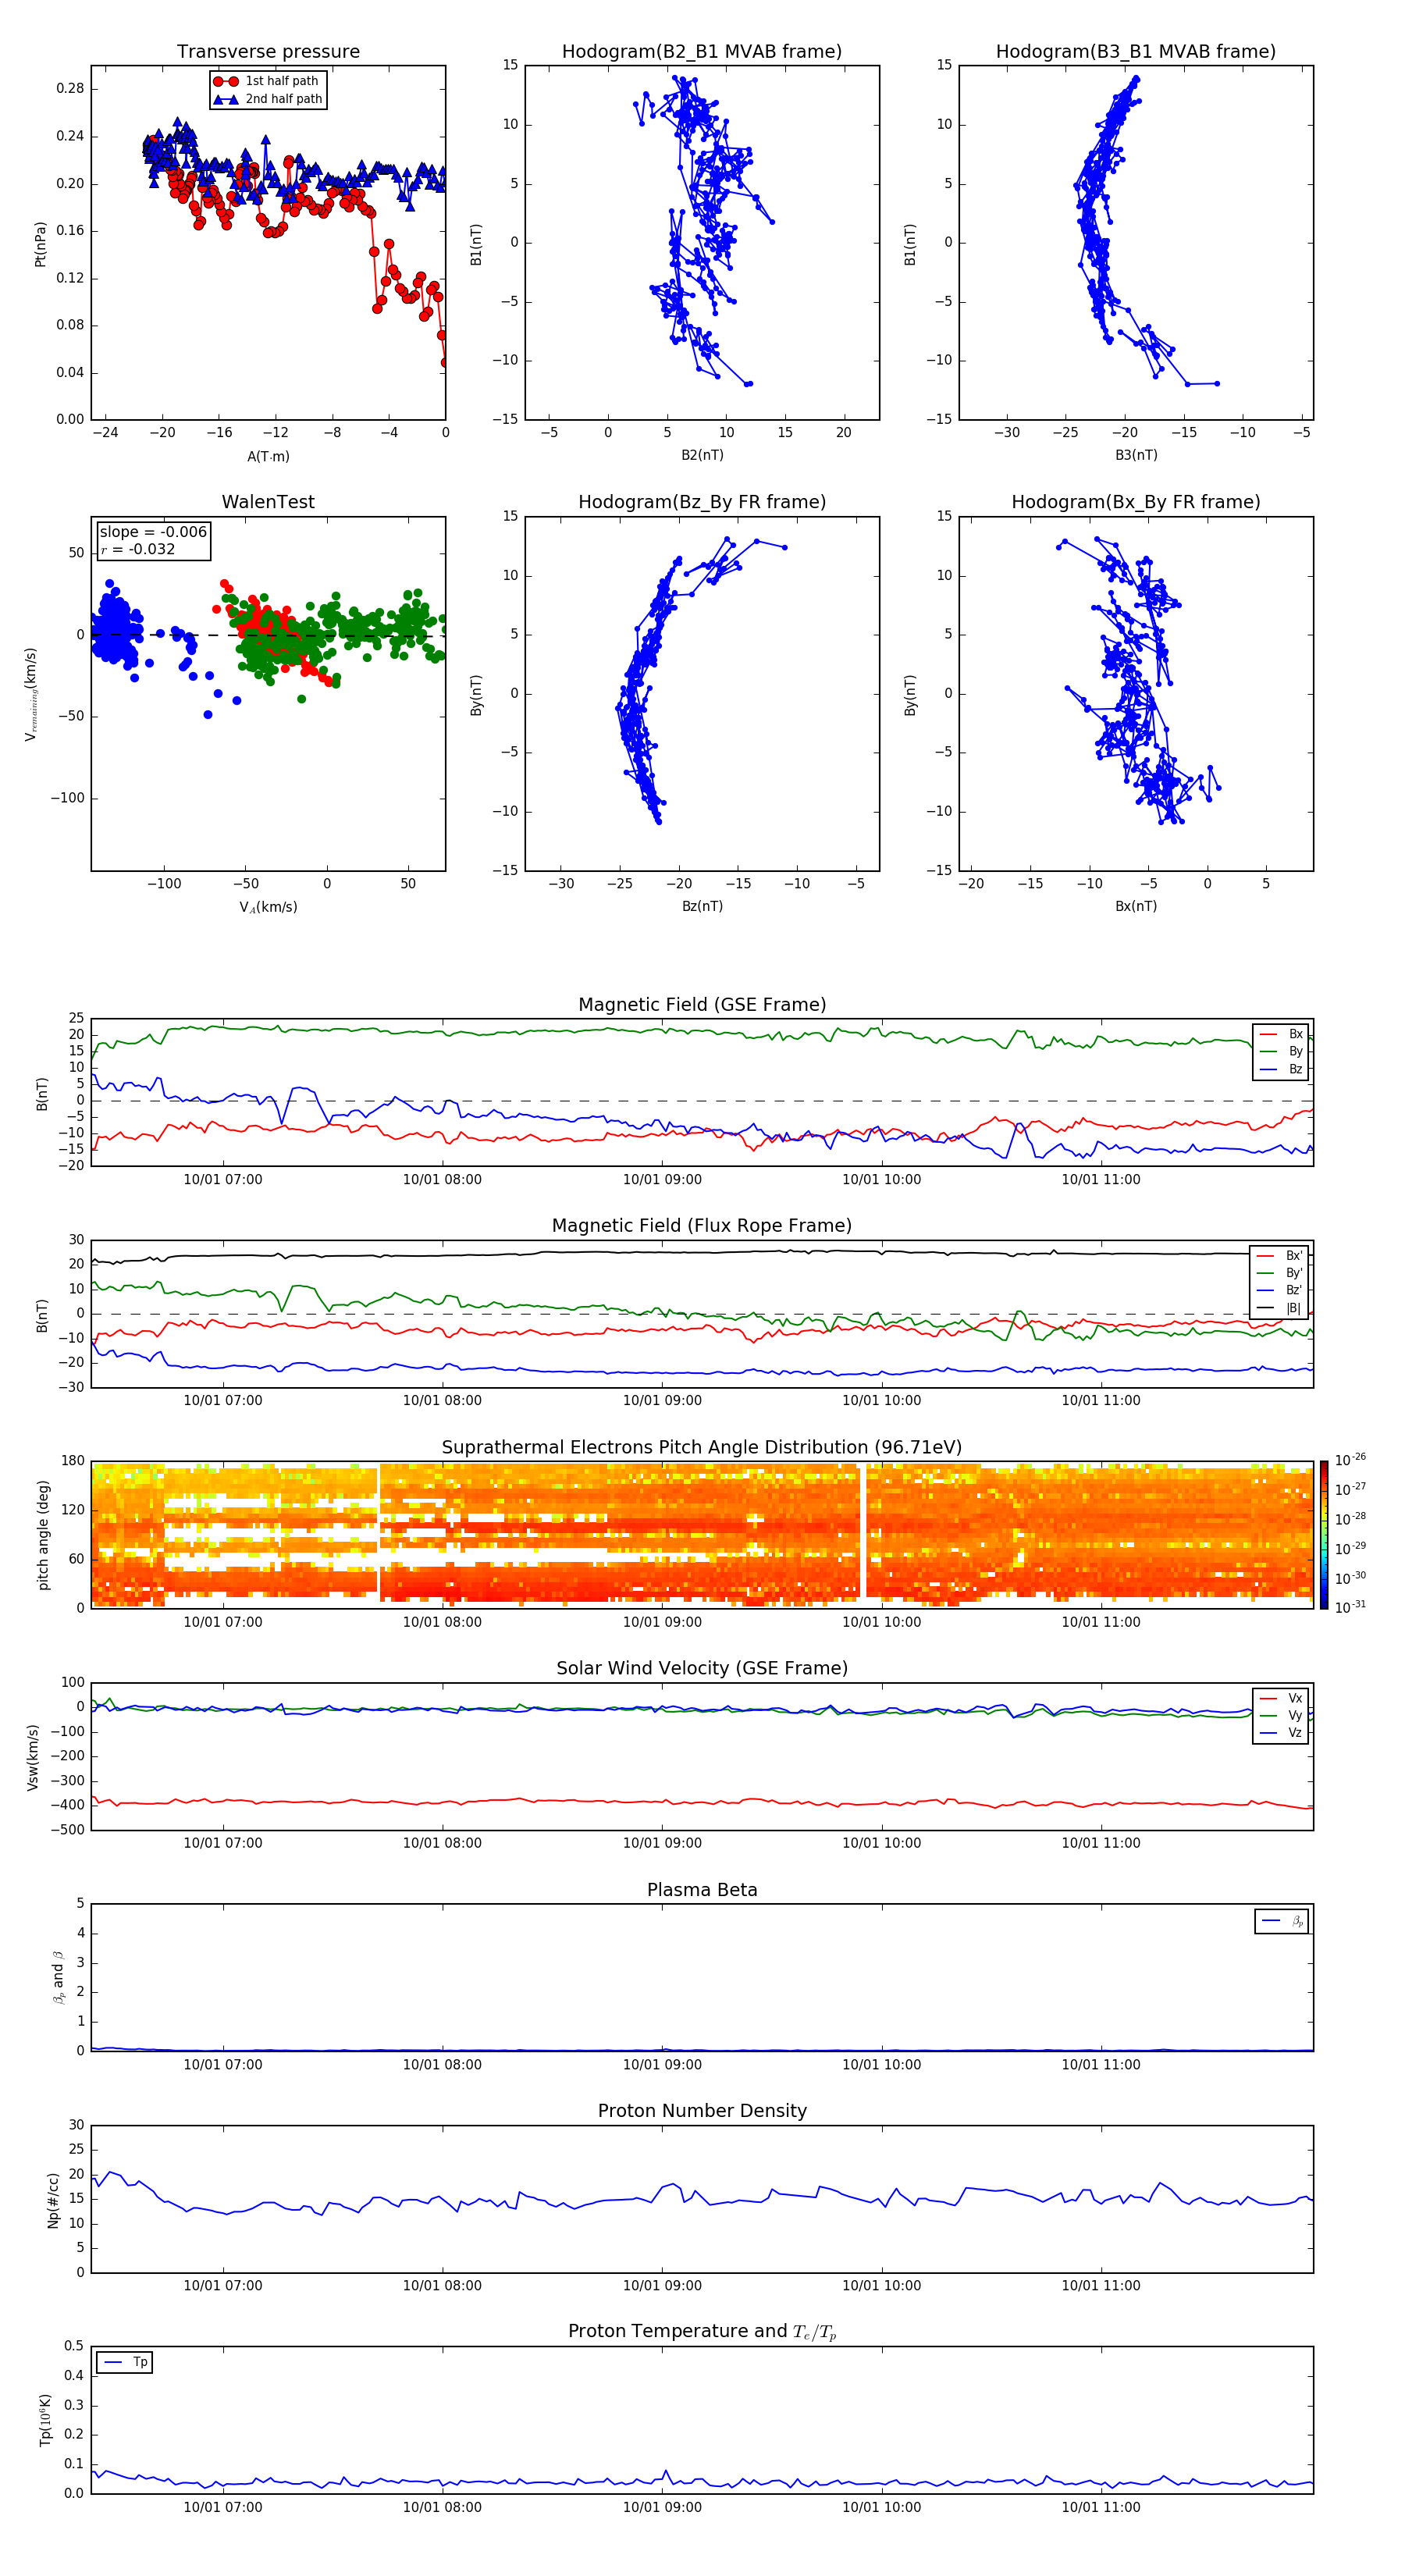Select the Vx legend entry
Viewport: 1405px width, 2576px height.
coord(1282,1698)
